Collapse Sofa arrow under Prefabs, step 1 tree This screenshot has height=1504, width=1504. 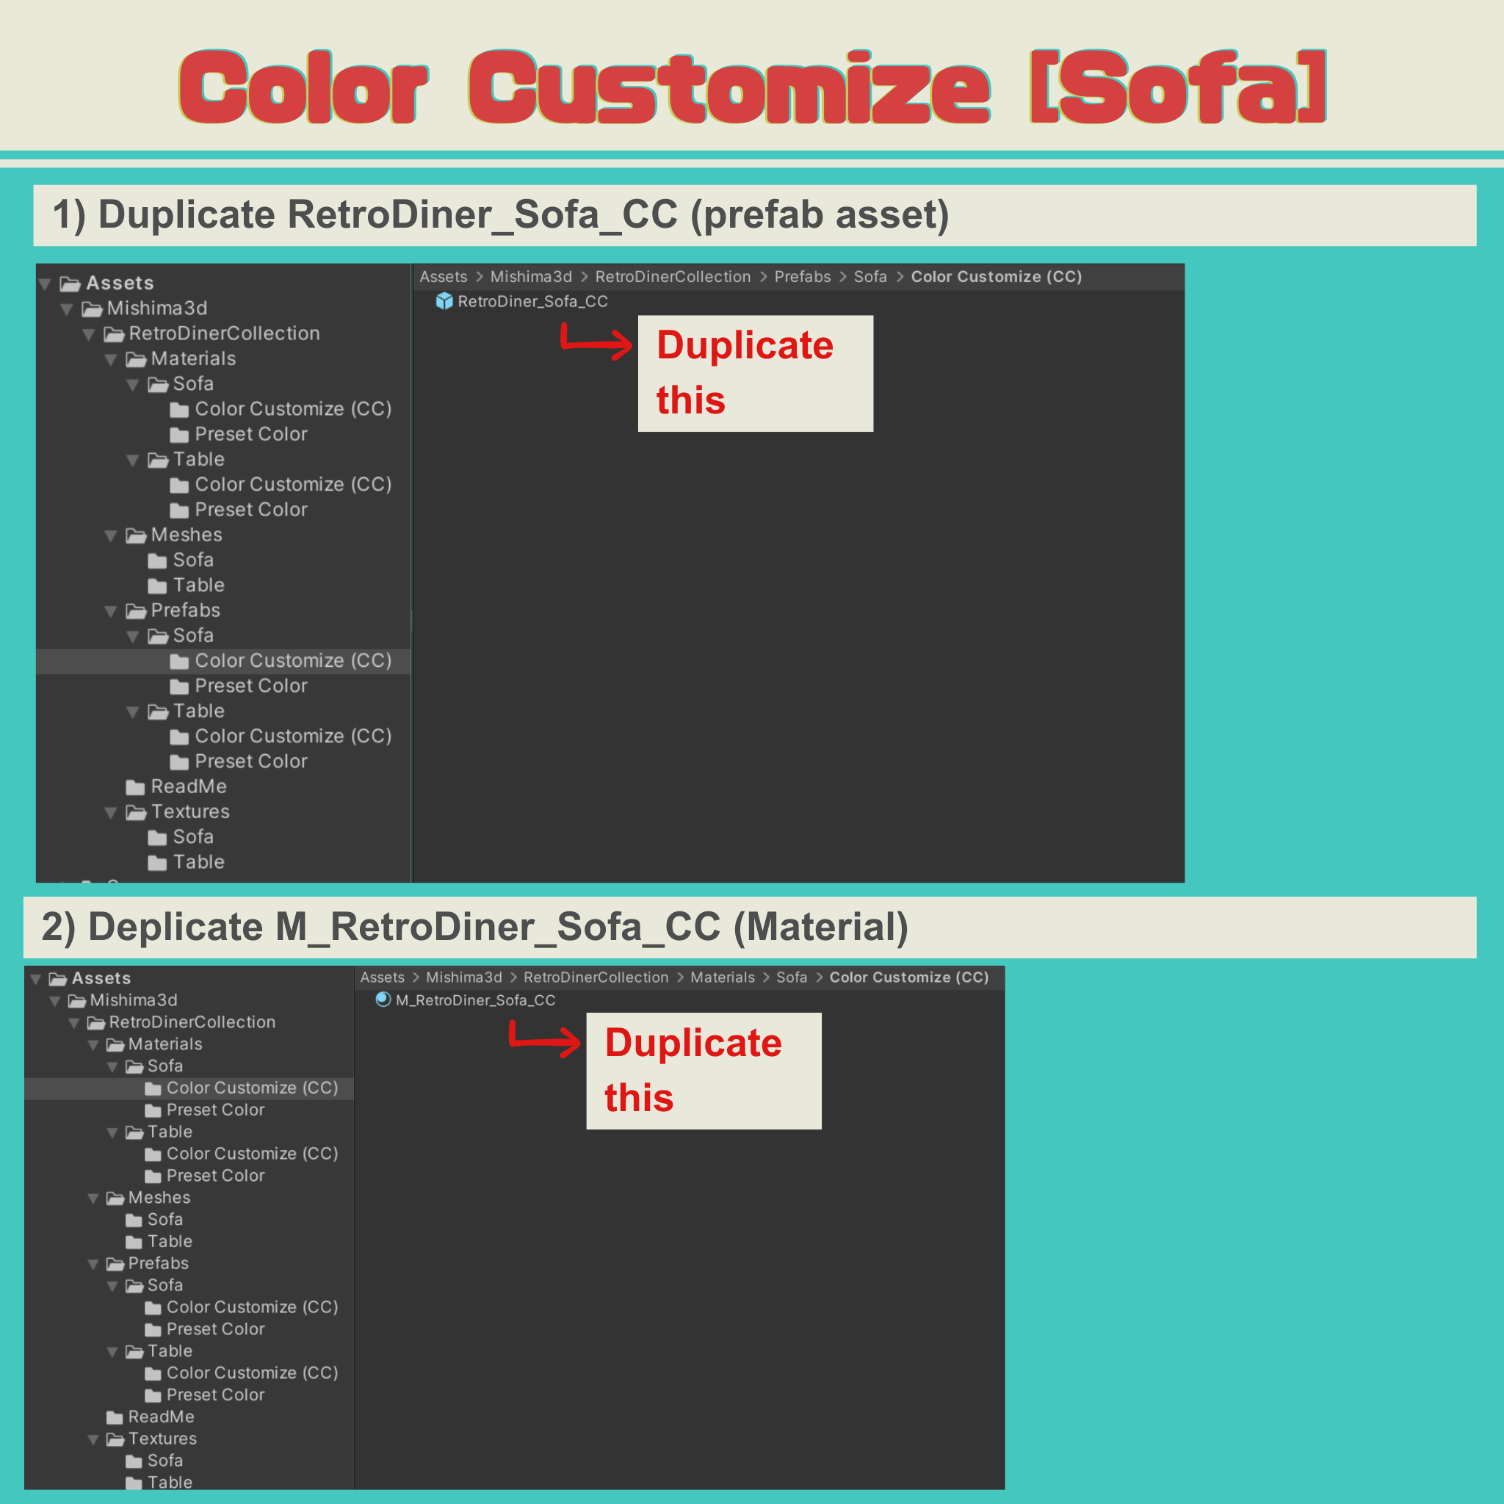pyautogui.click(x=133, y=637)
